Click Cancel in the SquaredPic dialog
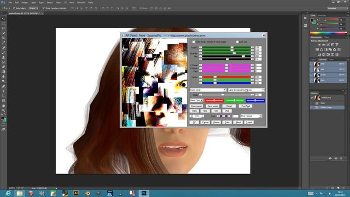350x197 pixels. click(205, 123)
